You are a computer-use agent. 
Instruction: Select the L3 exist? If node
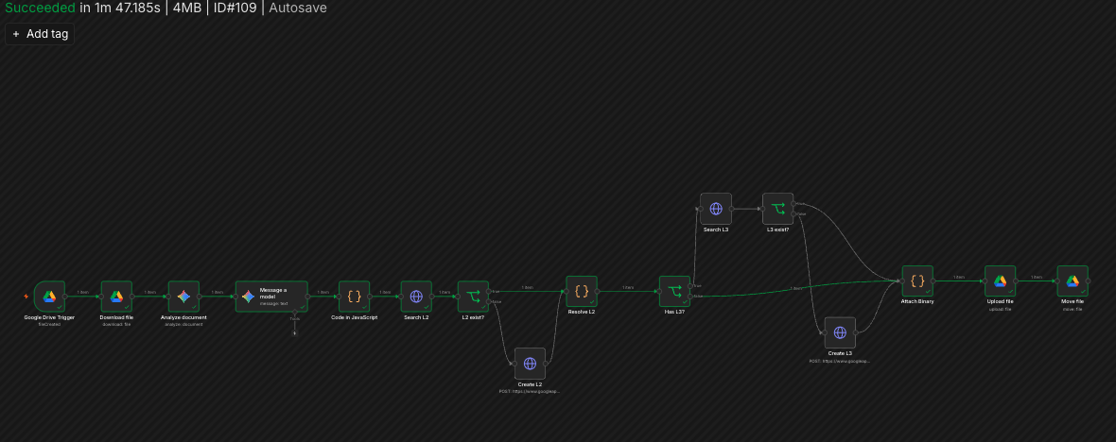778,209
